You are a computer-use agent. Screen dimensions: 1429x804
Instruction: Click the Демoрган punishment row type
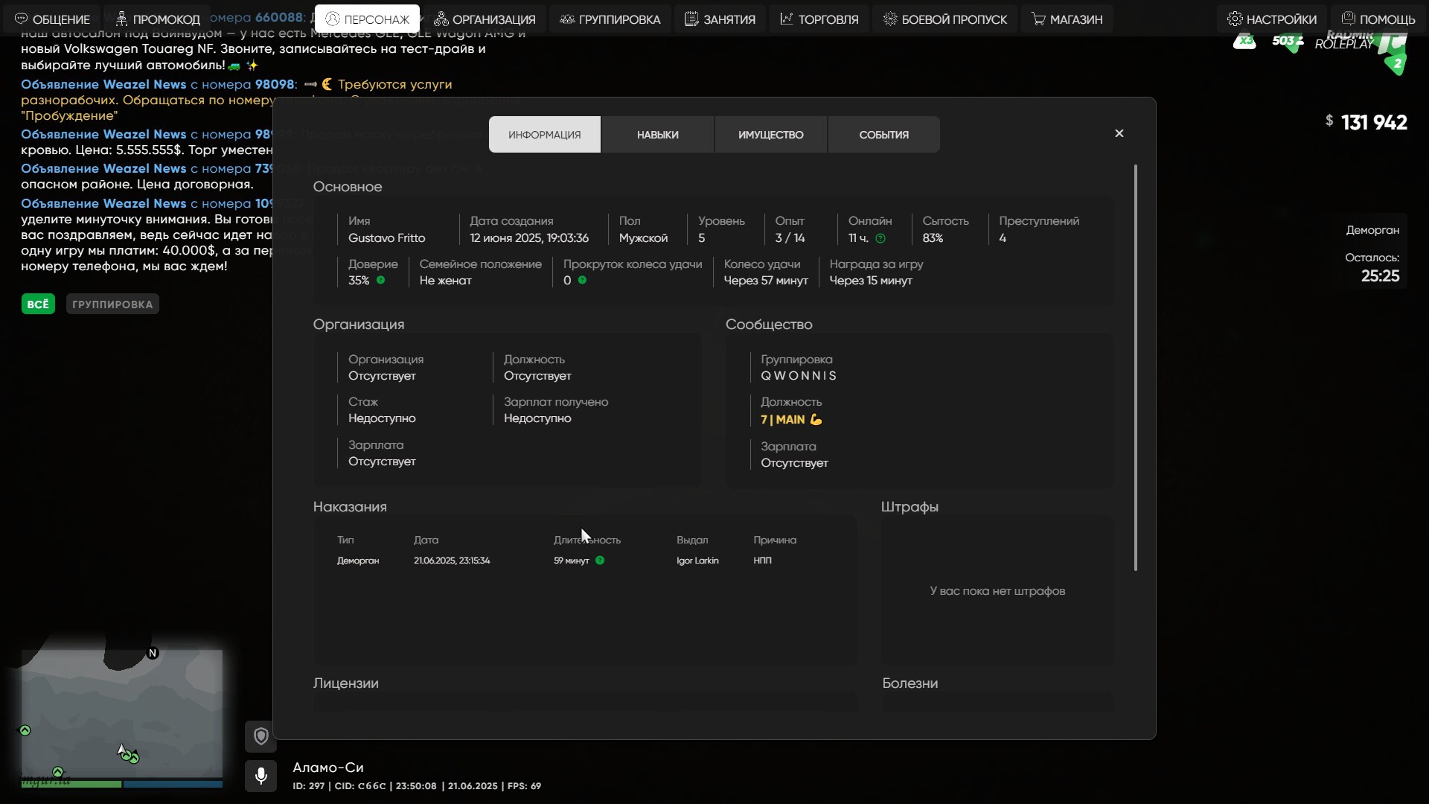(358, 561)
